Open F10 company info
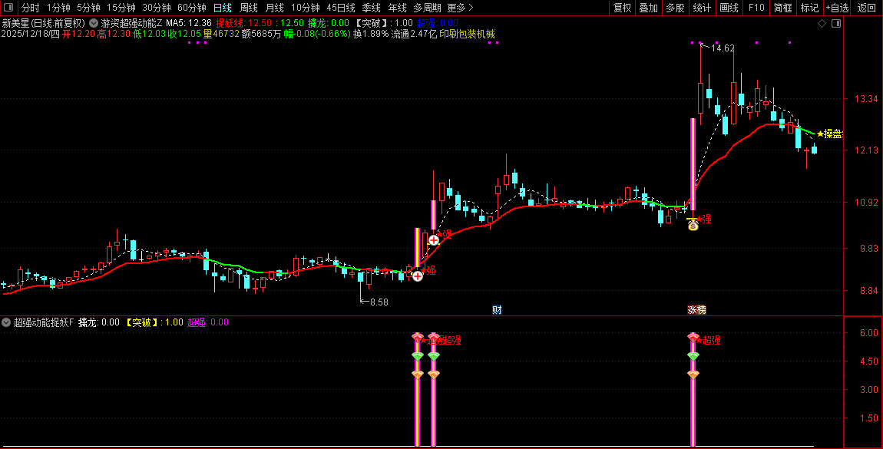883x449 pixels. (x=756, y=8)
